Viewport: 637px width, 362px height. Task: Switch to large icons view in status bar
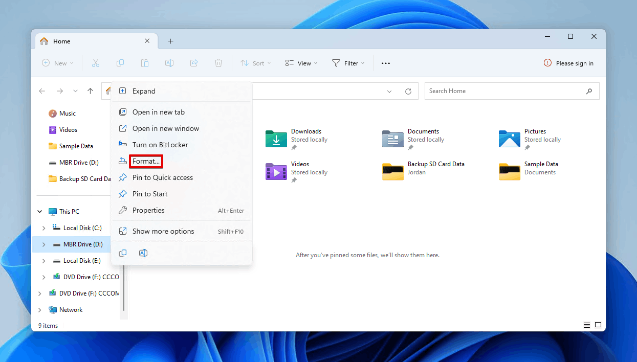point(598,325)
